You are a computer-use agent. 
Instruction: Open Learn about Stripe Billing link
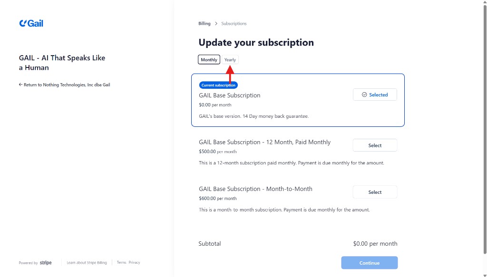pyautogui.click(x=87, y=263)
